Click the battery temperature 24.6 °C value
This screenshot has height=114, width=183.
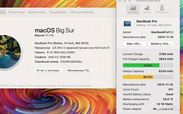click(x=168, y=99)
